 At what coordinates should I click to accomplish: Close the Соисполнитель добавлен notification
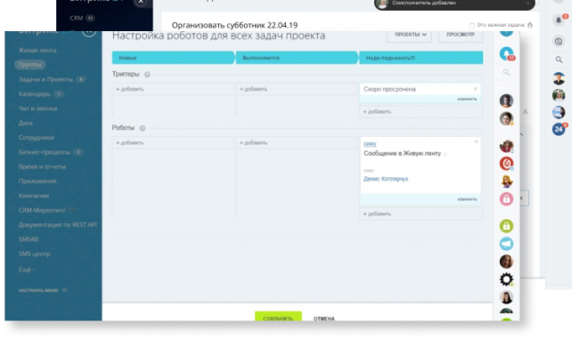[527, 3]
